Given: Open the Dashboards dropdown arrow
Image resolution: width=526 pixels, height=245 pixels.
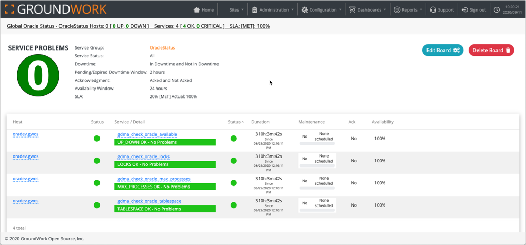Looking at the screenshot, I should (x=385, y=9).
